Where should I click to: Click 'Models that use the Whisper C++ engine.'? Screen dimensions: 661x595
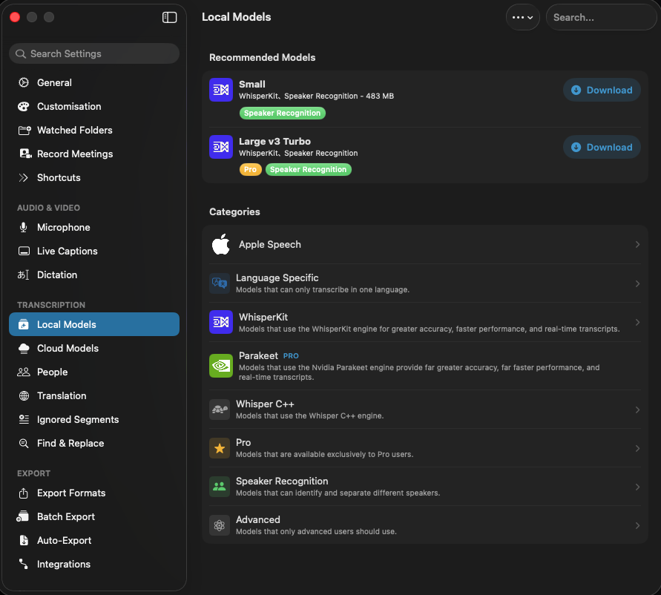(310, 415)
